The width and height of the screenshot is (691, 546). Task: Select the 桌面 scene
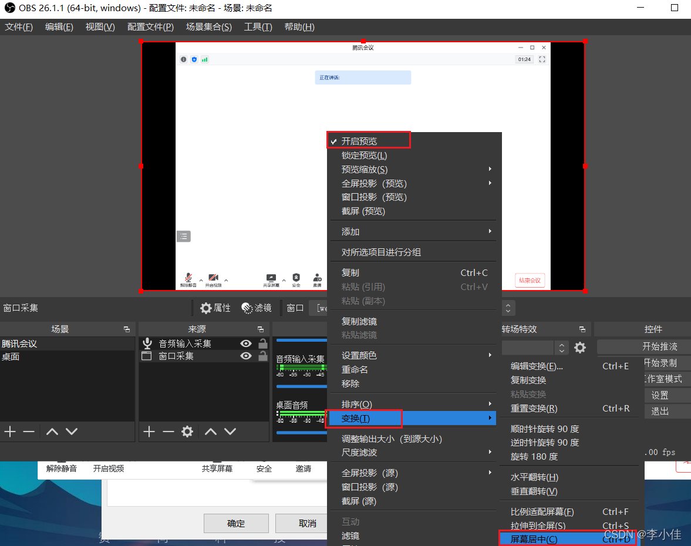pos(68,356)
